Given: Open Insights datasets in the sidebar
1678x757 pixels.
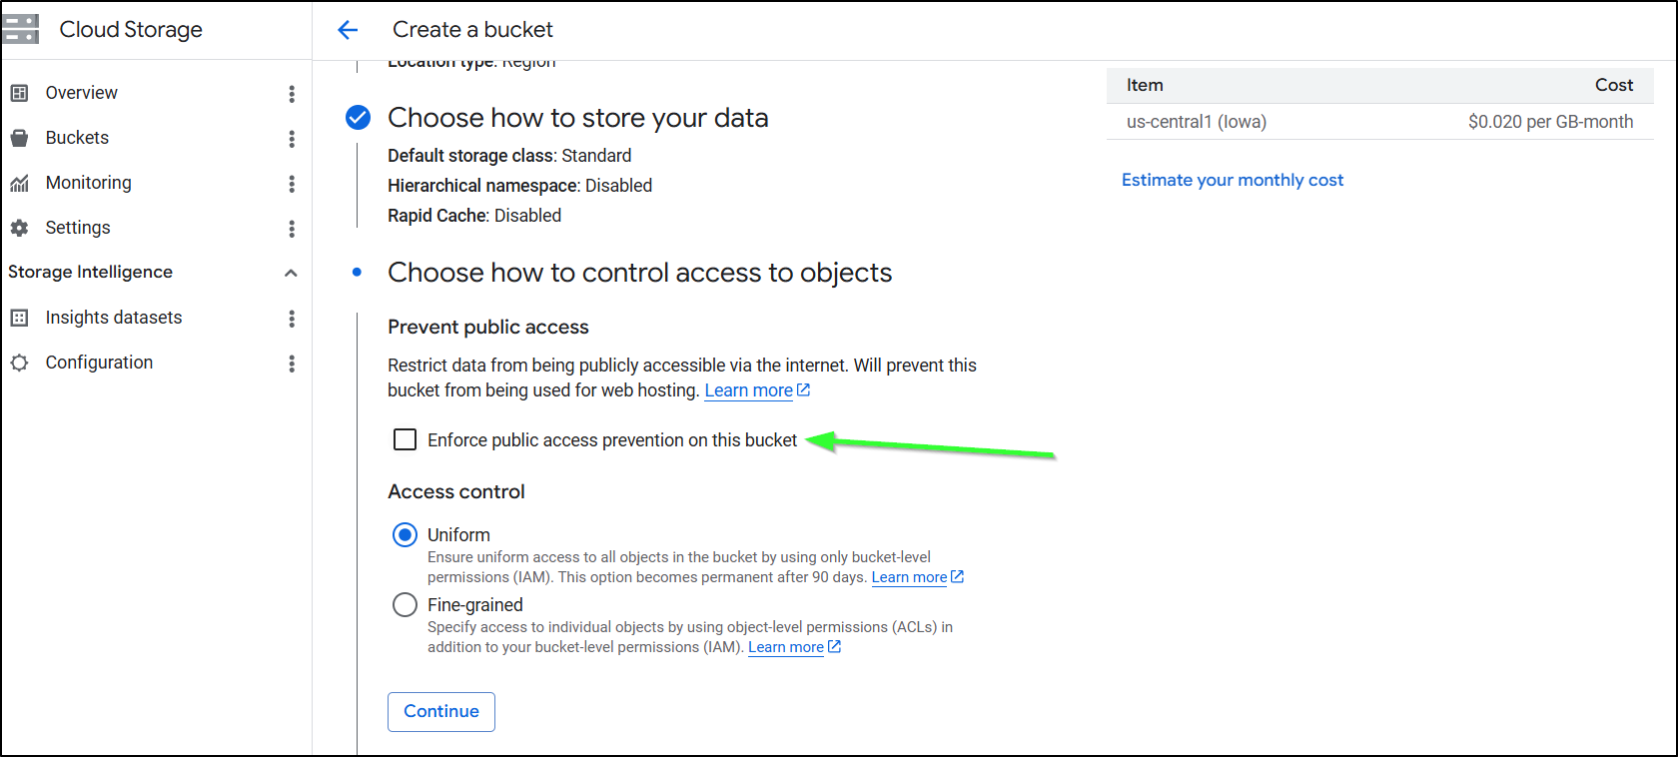Looking at the screenshot, I should [x=114, y=318].
